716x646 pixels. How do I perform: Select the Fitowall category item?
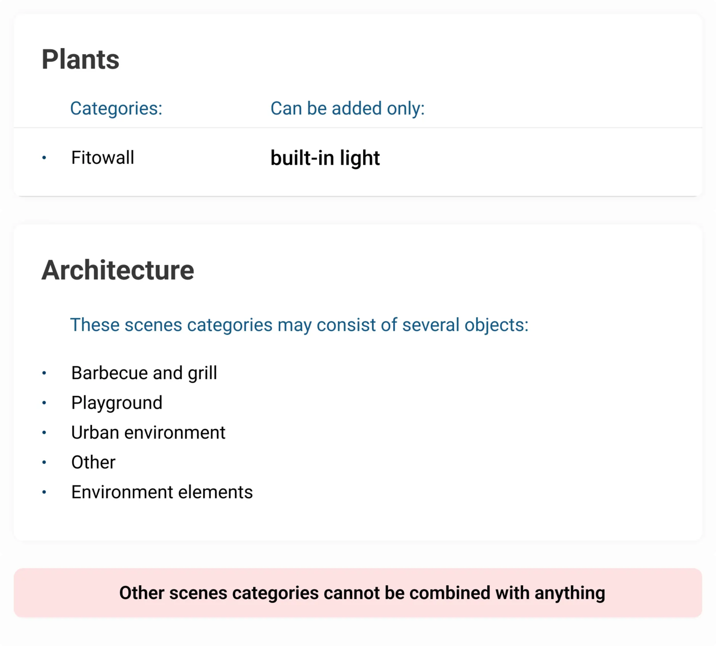pos(103,158)
